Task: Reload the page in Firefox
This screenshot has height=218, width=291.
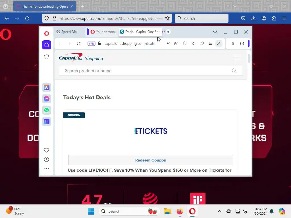Action: tap(27, 18)
